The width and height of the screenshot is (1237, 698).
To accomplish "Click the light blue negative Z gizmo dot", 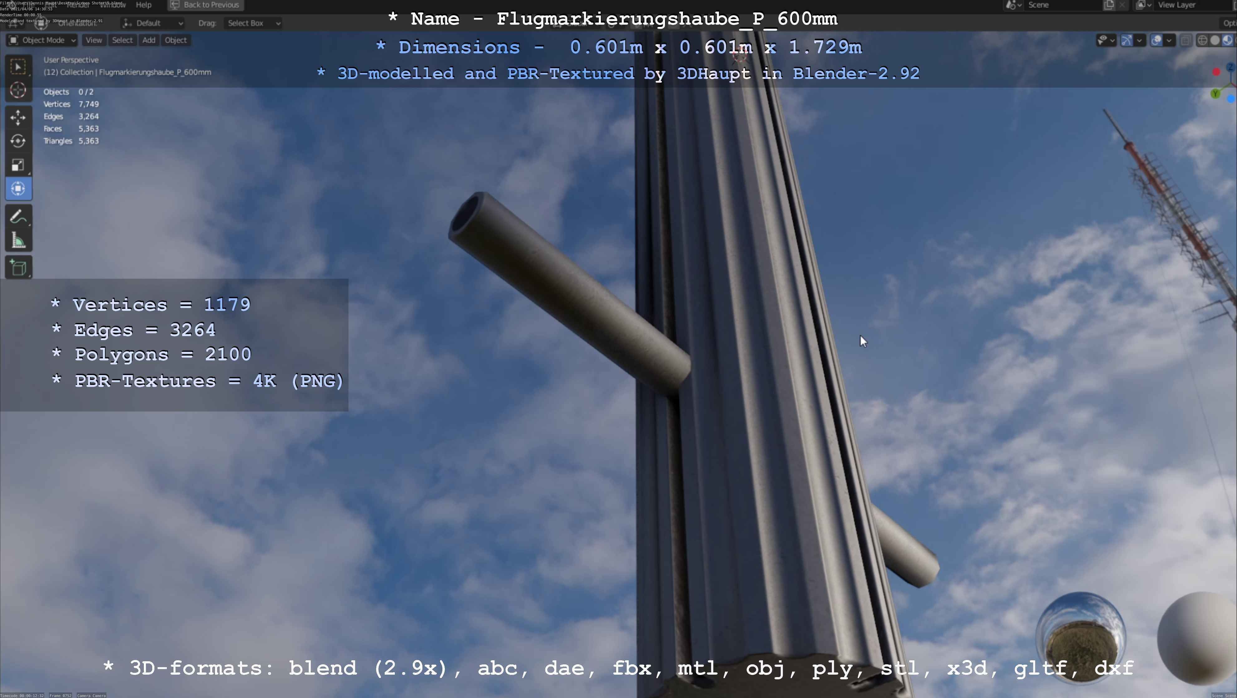I will click(x=1231, y=99).
